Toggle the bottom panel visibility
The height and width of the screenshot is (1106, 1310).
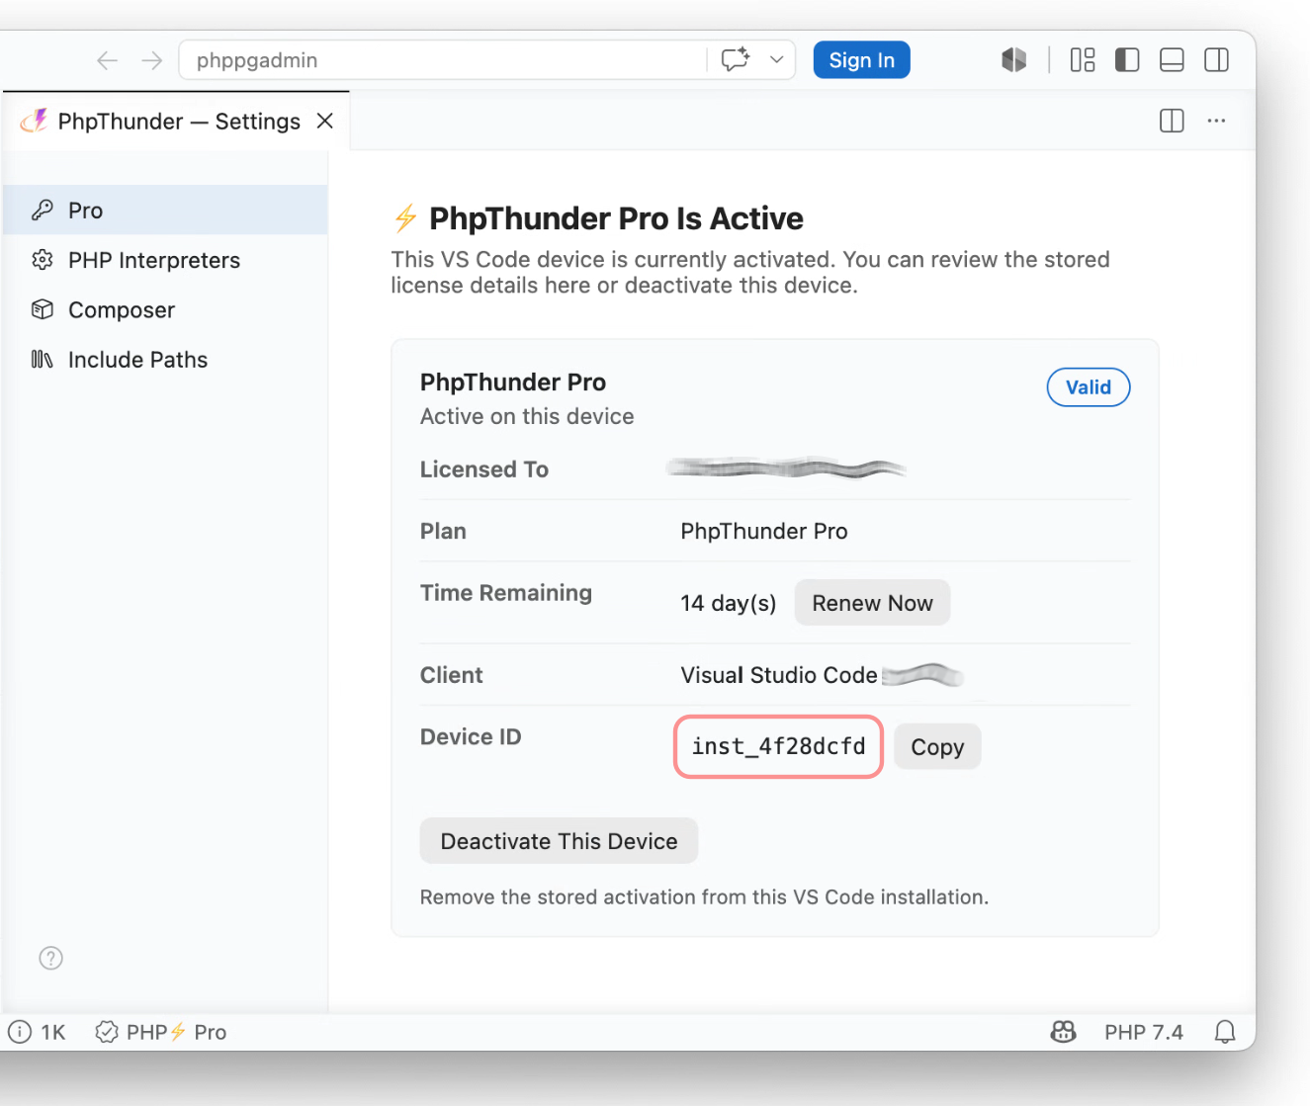[x=1172, y=60]
